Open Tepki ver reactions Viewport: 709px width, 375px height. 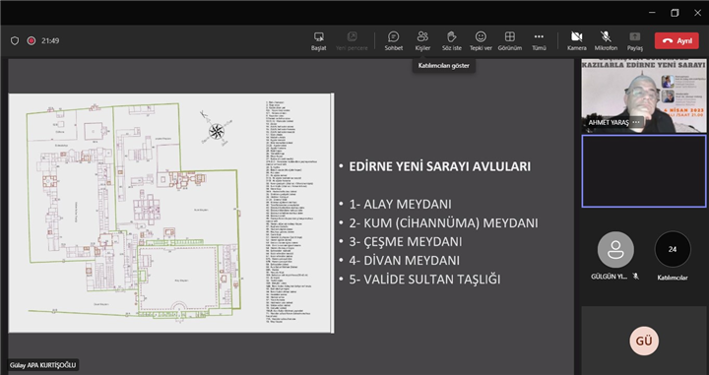click(x=481, y=40)
